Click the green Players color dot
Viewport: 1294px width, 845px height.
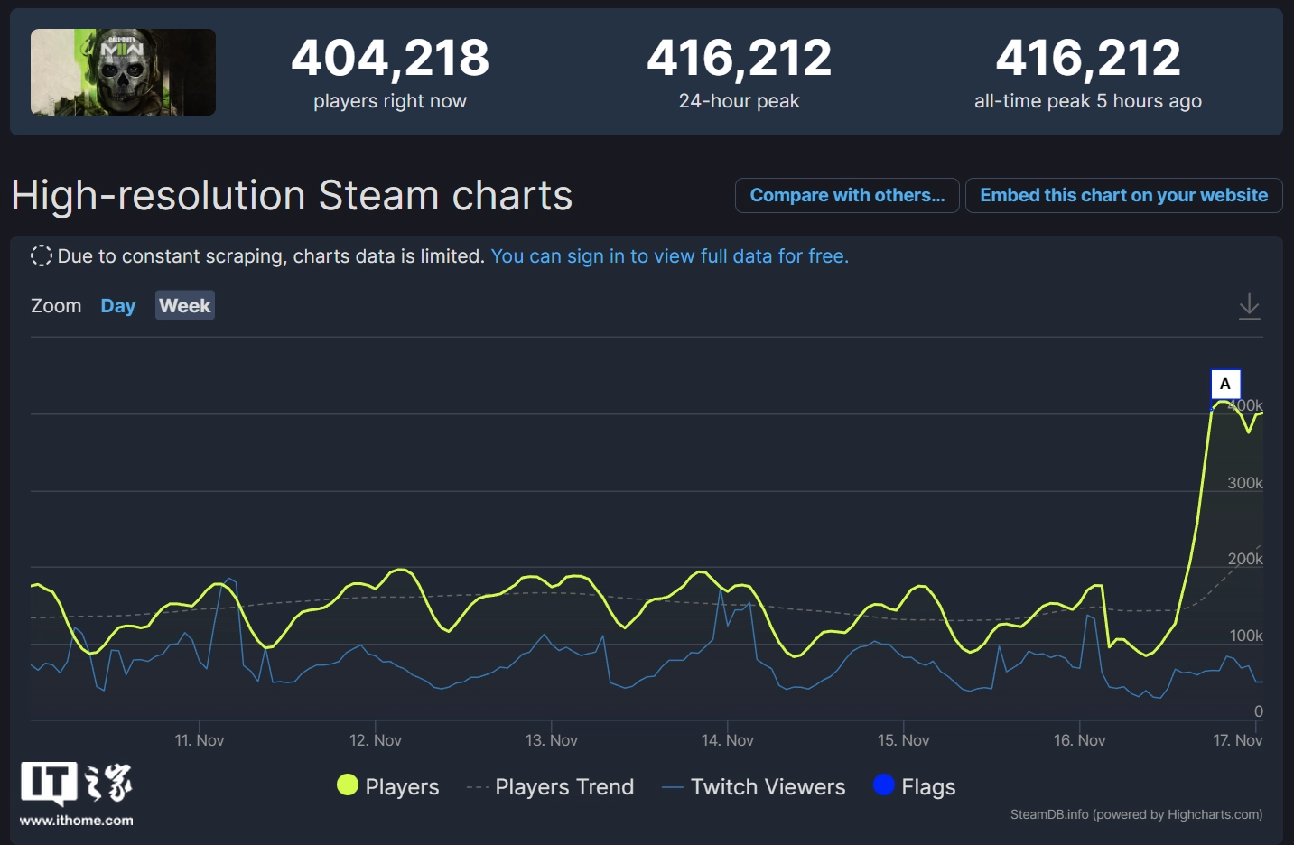click(x=348, y=785)
